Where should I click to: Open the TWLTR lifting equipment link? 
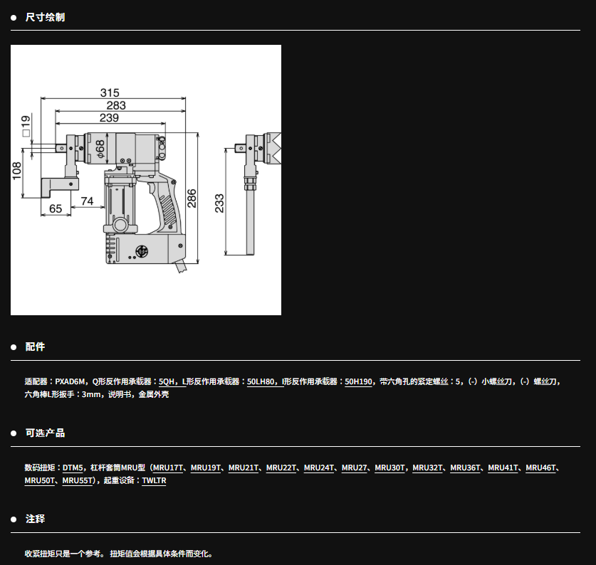tap(154, 481)
